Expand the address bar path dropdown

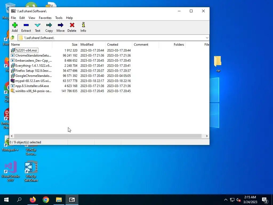point(207,38)
